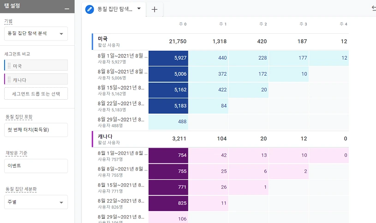Click the 세그먼트 드롭 또는 선택 drop zone
This screenshot has width=376, height=223.
point(36,94)
